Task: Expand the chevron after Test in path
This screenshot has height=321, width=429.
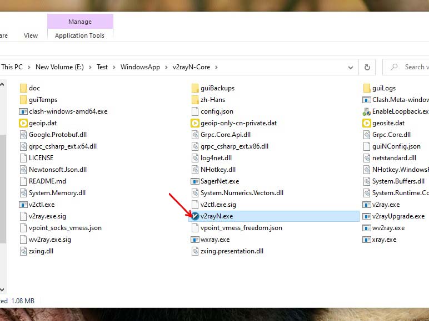Action: pyautogui.click(x=114, y=67)
